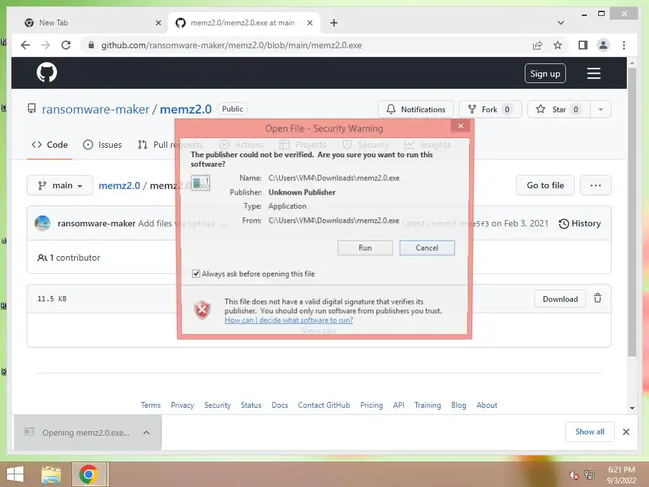Open the GitHub hamburger menu
The image size is (649, 487).
593,74
